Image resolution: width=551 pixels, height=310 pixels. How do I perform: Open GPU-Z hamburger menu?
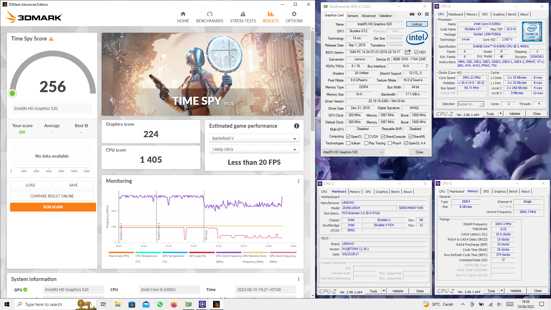[x=427, y=14]
